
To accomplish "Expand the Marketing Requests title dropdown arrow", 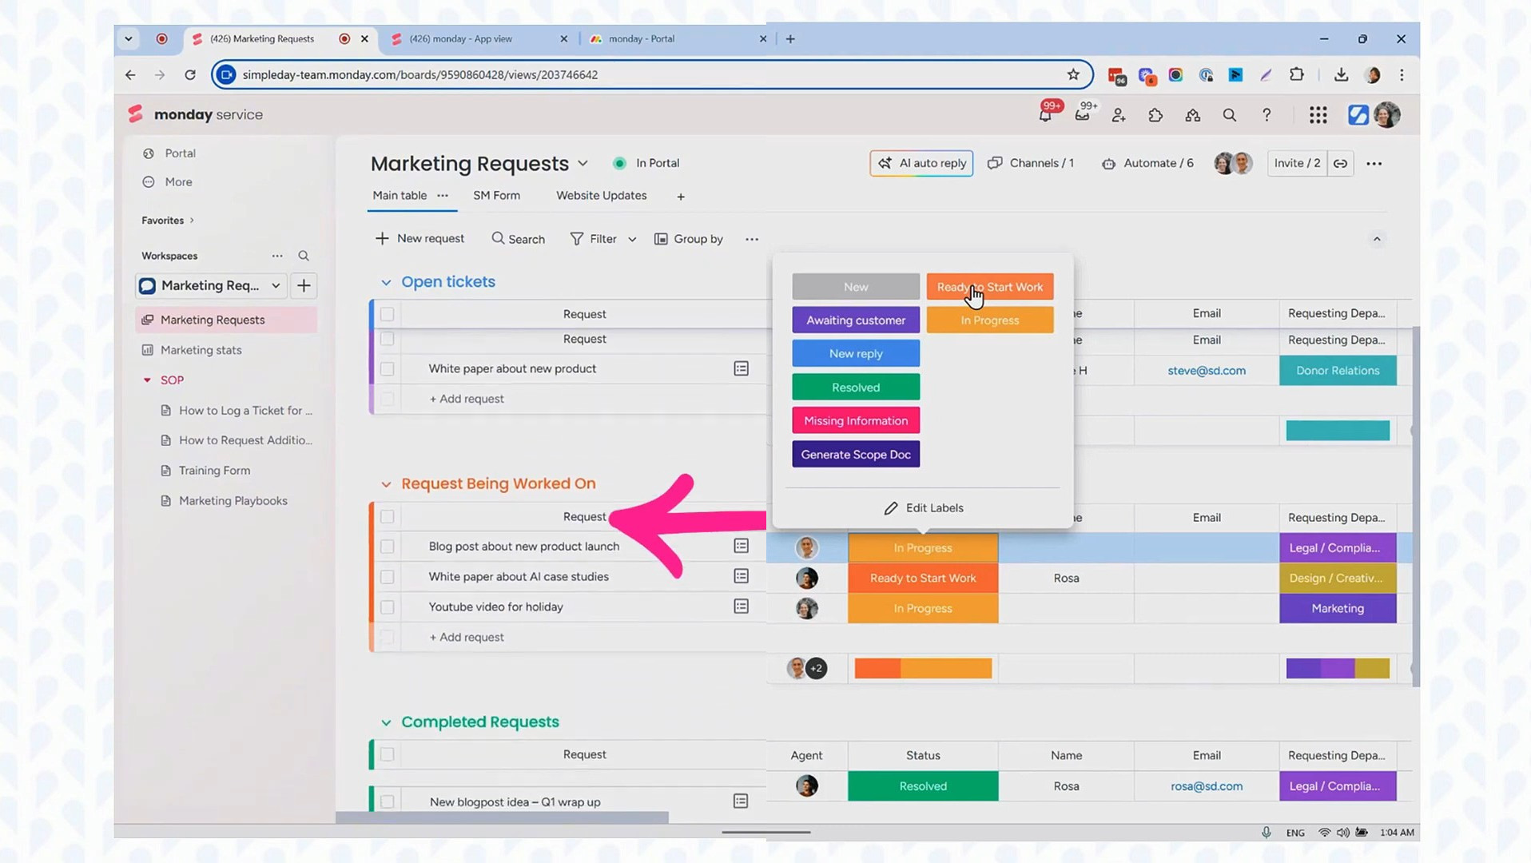I will click(583, 164).
